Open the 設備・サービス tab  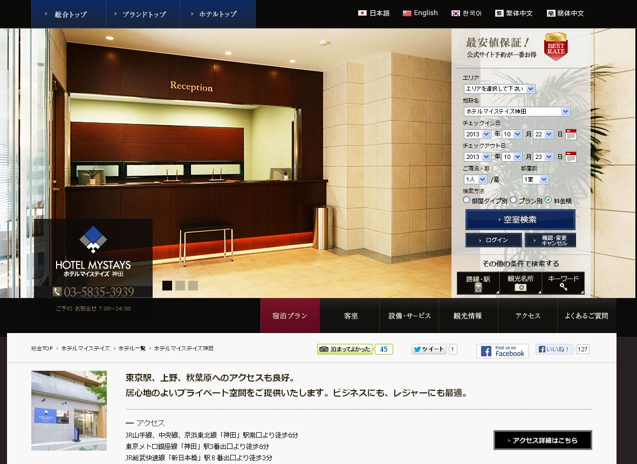point(409,316)
